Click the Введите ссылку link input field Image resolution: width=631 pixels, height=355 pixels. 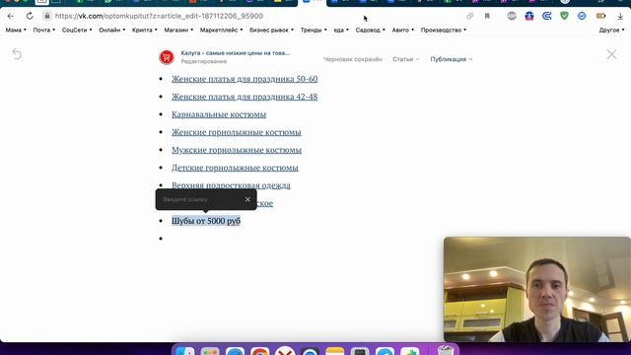pyautogui.click(x=200, y=199)
